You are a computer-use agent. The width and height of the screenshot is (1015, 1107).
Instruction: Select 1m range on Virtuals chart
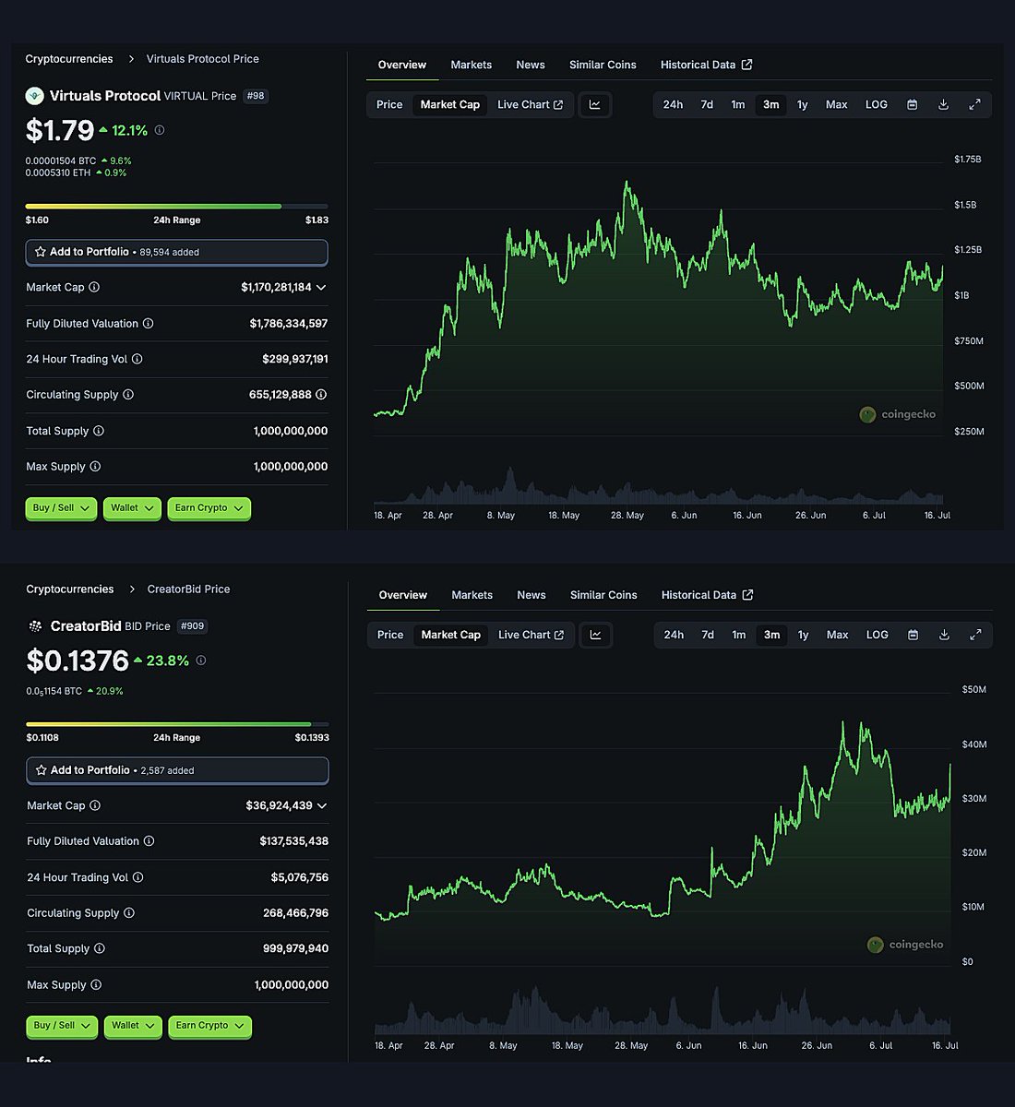pyautogui.click(x=738, y=104)
